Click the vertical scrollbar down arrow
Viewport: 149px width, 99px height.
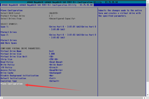(148, 95)
